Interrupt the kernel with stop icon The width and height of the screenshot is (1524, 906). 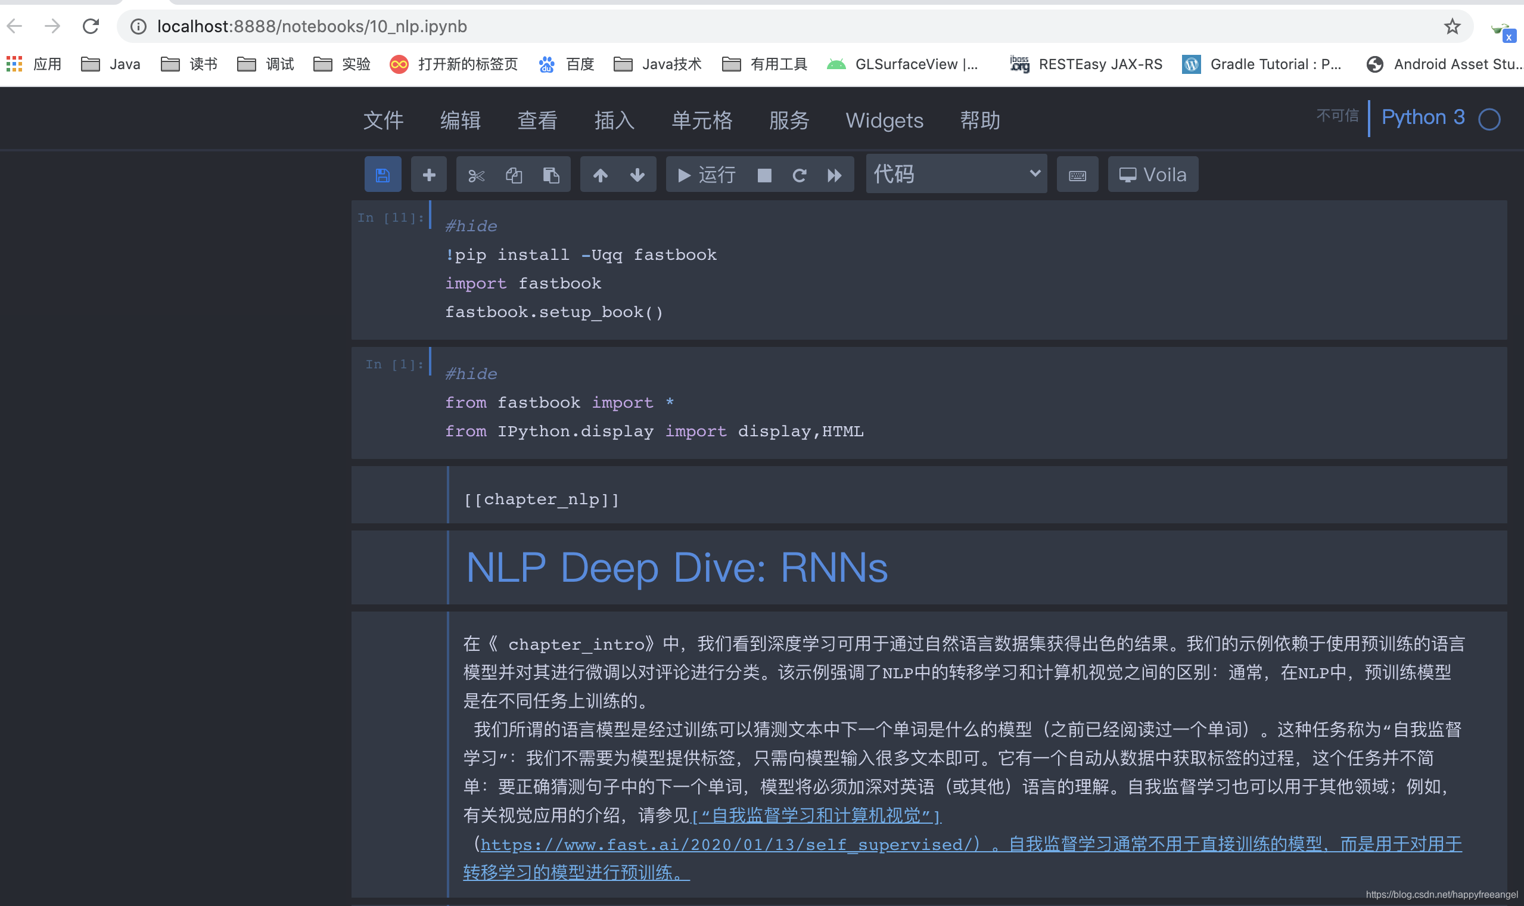764,175
